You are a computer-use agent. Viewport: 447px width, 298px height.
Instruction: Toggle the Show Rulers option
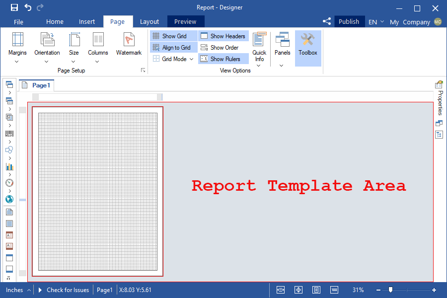221,59
